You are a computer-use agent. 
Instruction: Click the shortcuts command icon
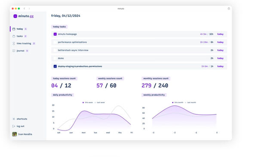(14, 119)
